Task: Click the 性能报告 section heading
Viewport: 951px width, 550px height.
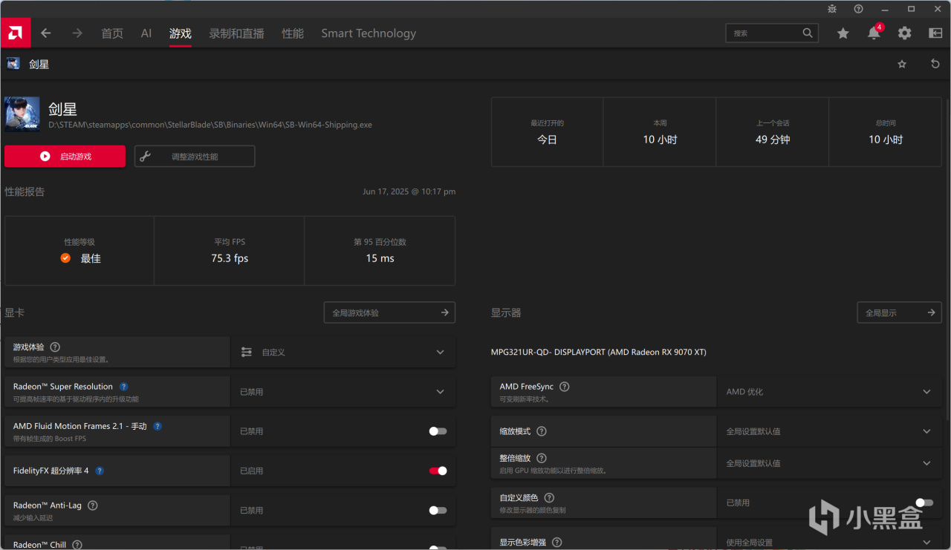Action: (x=25, y=191)
